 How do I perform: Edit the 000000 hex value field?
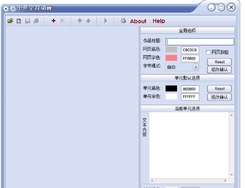click(190, 89)
